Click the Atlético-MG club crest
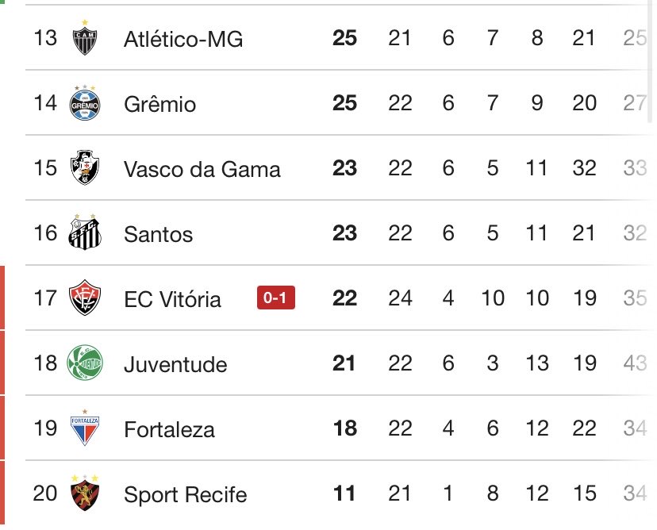The width and height of the screenshot is (657, 530). [85, 39]
